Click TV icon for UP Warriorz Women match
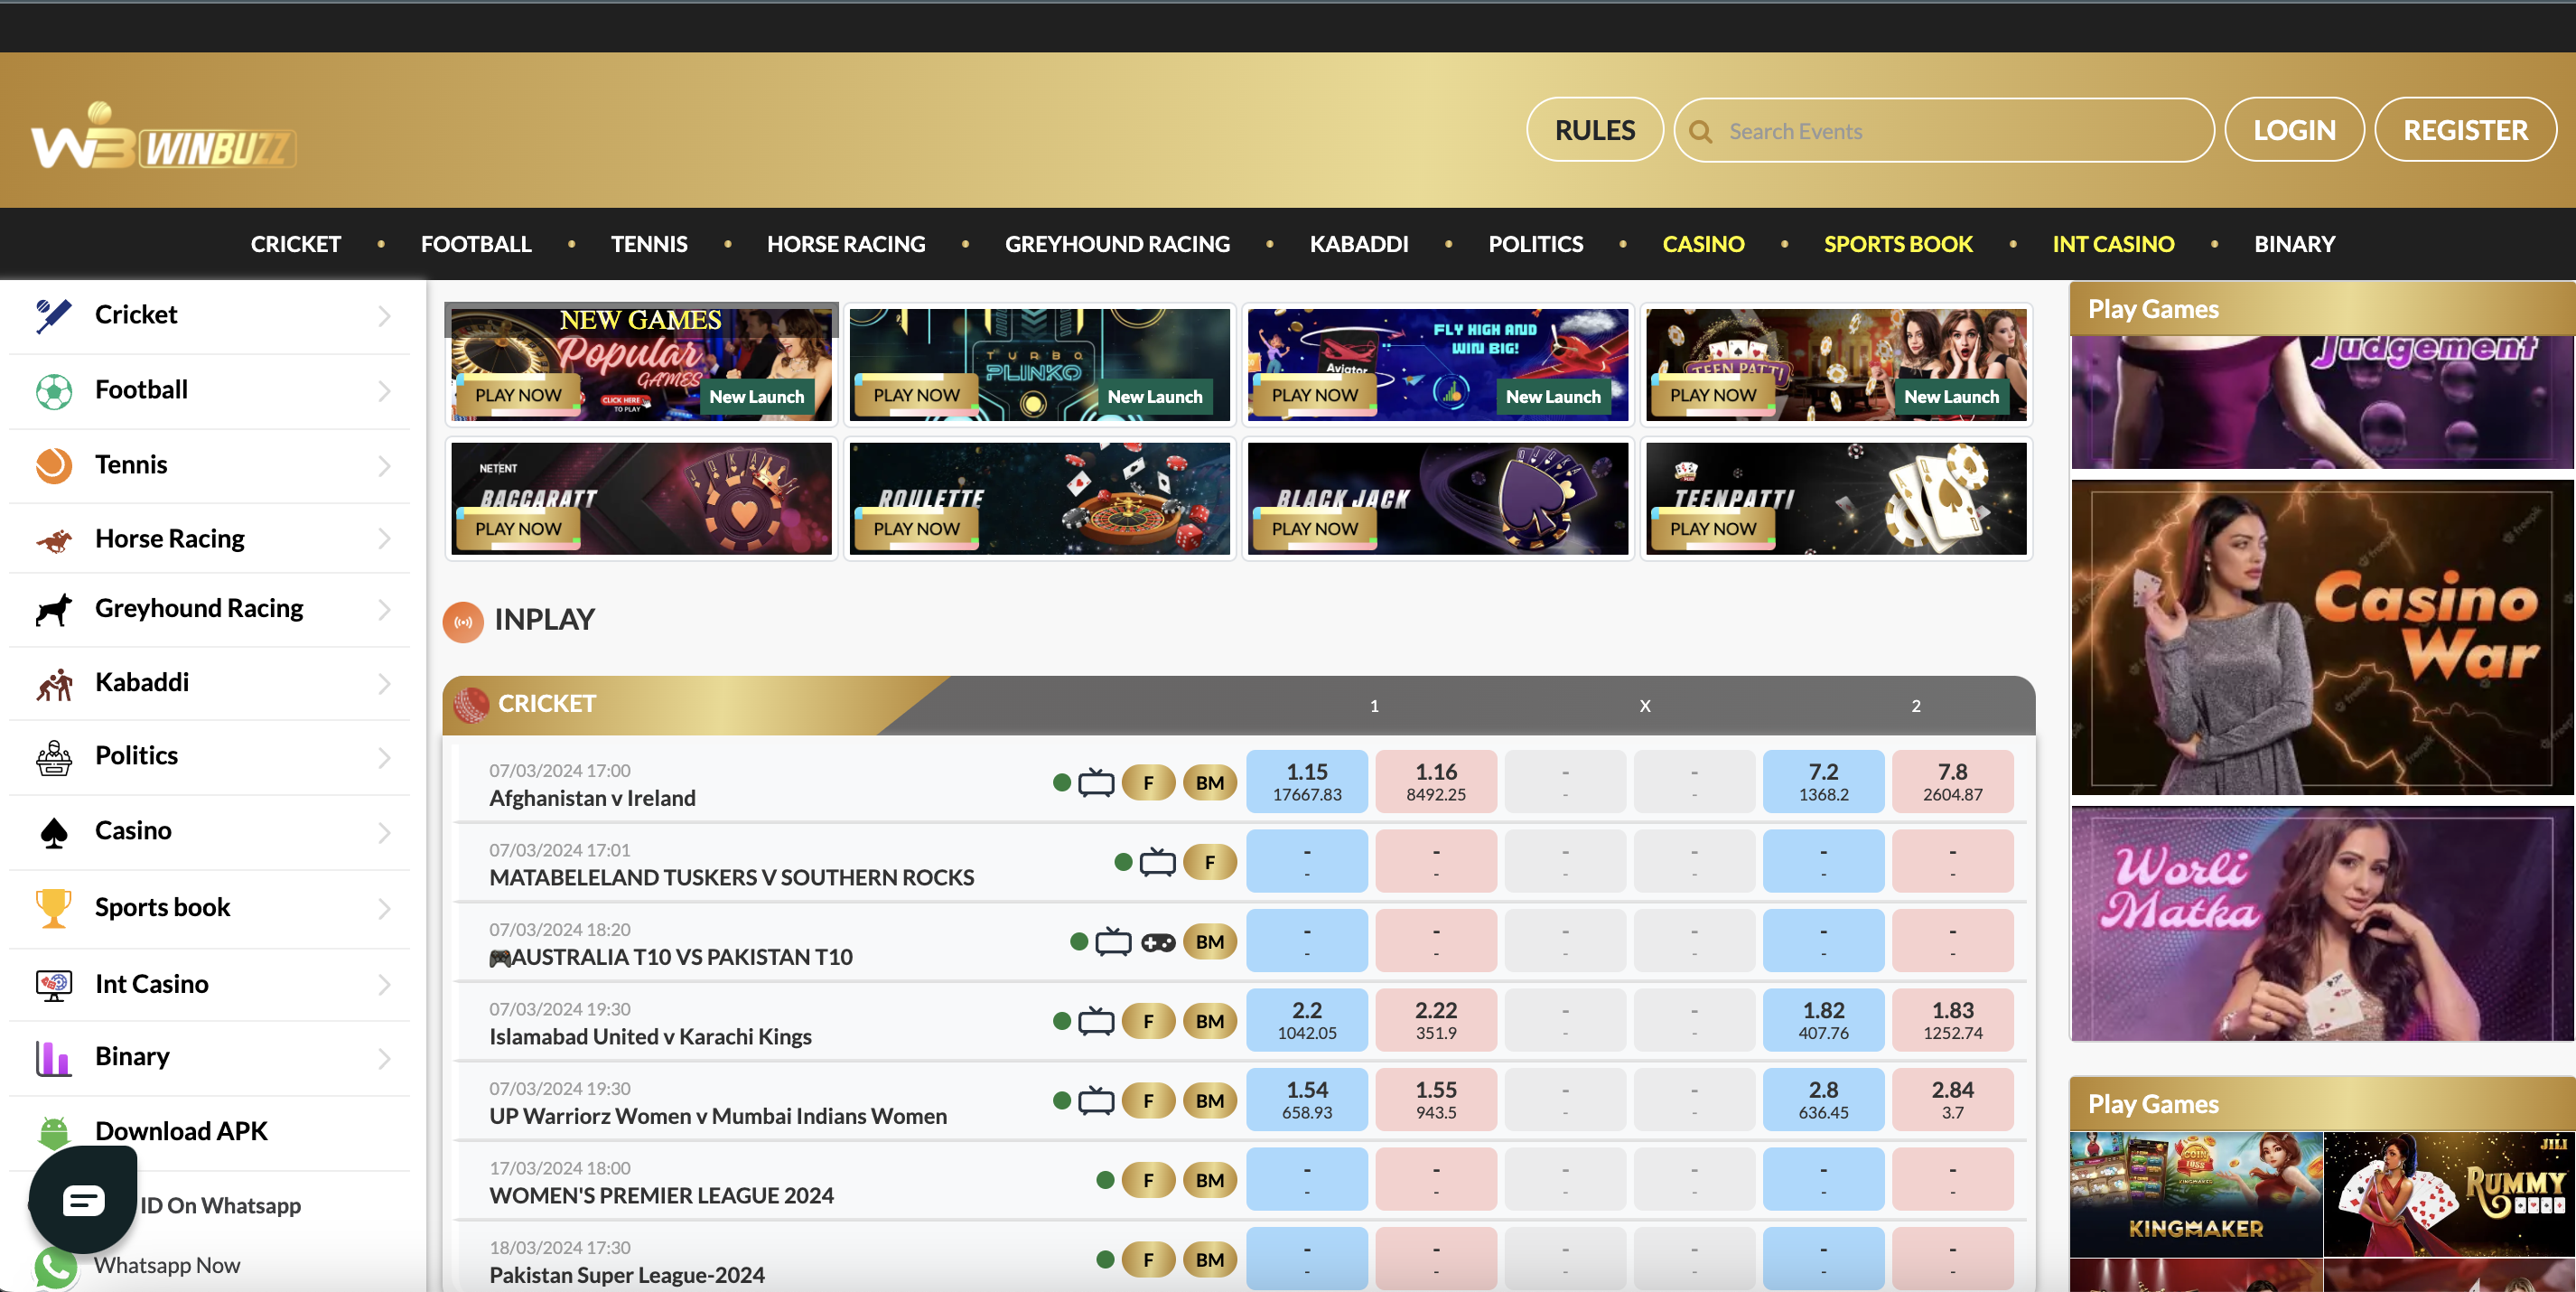 1096,1100
